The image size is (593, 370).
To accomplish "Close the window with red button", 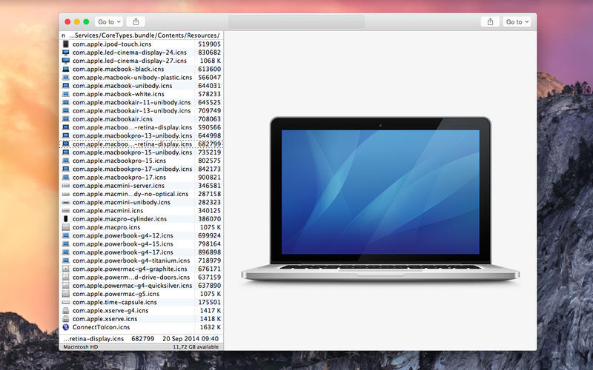I will pos(67,22).
